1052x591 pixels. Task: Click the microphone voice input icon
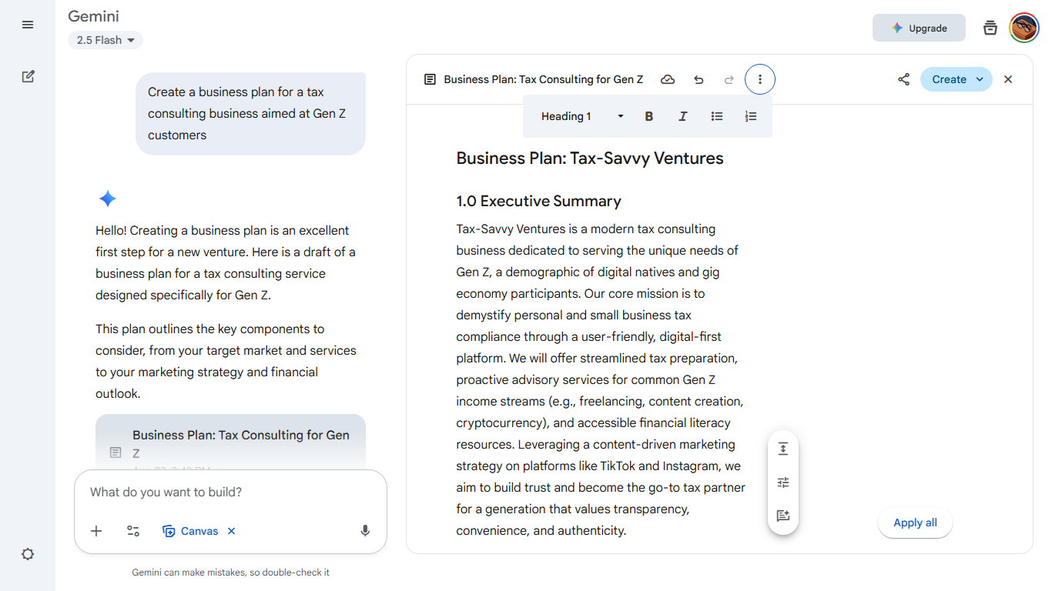[365, 531]
